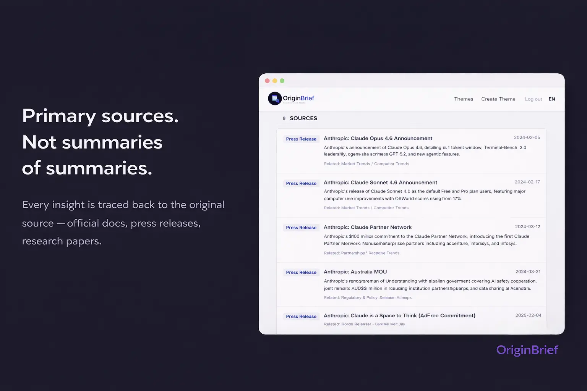Open 'Anthropic: Claude Opus 4.6 Announcement' source
This screenshot has height=391, width=587.
[378, 138]
